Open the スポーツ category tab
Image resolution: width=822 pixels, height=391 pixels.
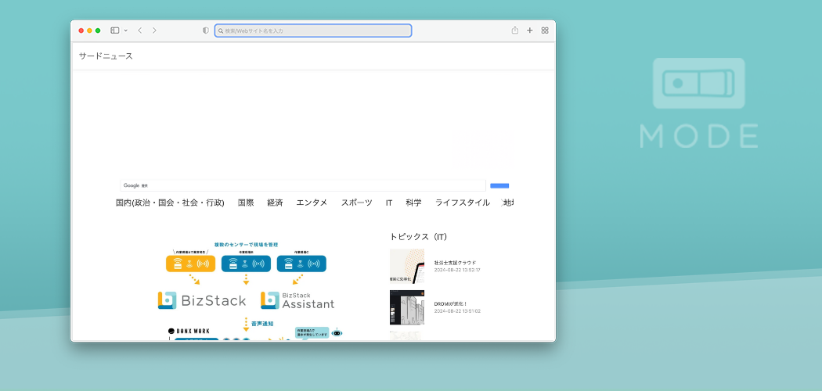tap(356, 203)
